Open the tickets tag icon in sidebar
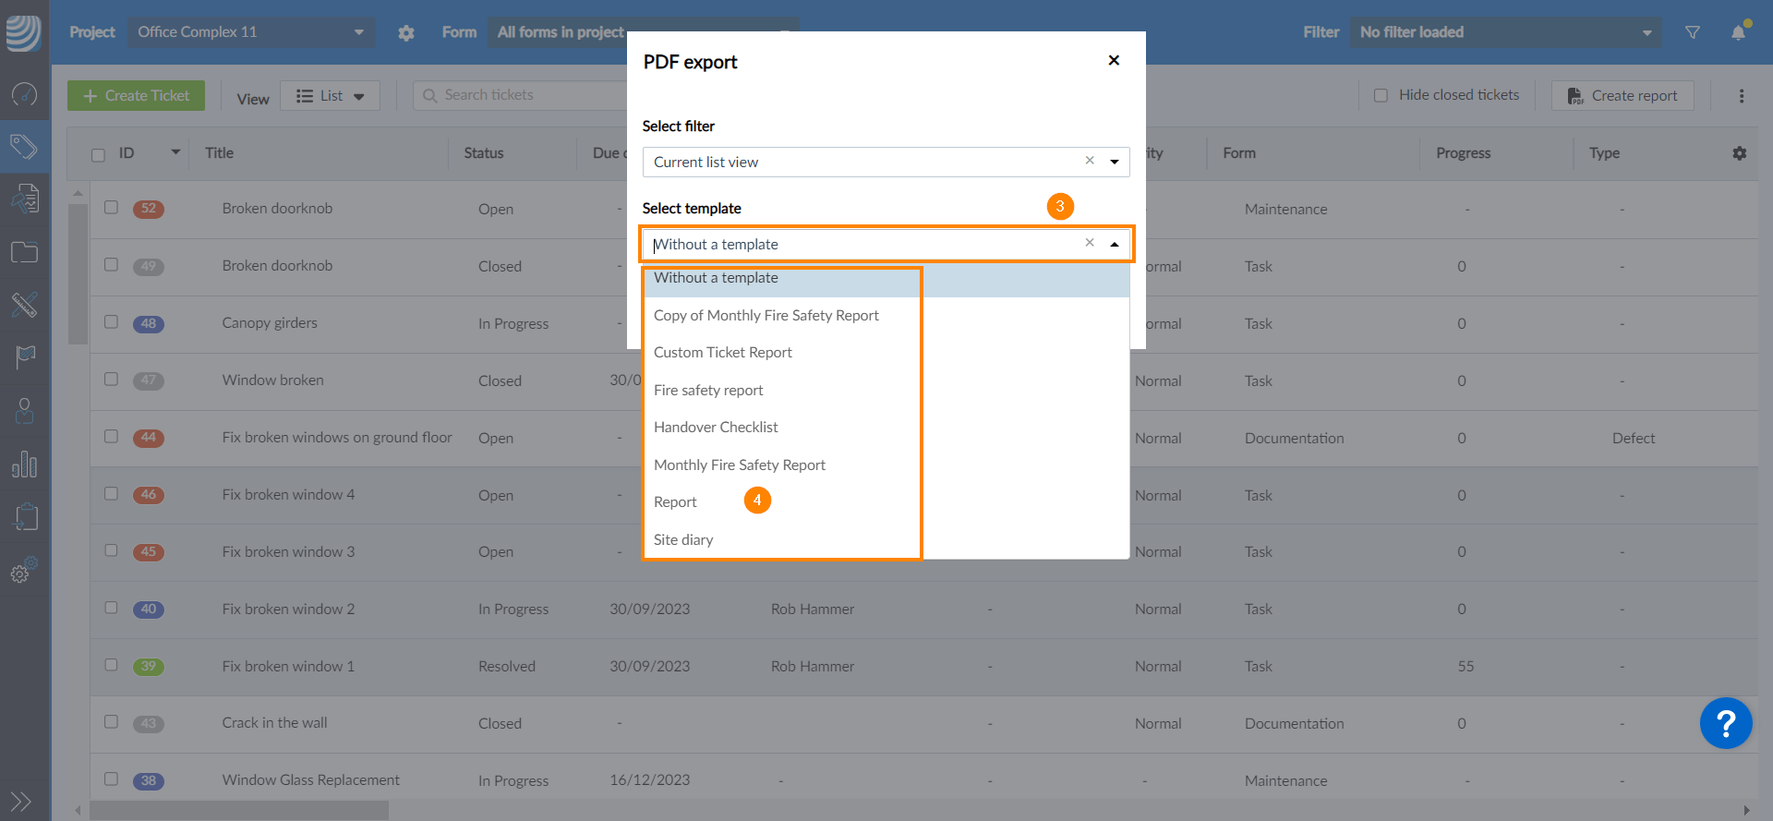This screenshot has width=1773, height=821. point(24,146)
